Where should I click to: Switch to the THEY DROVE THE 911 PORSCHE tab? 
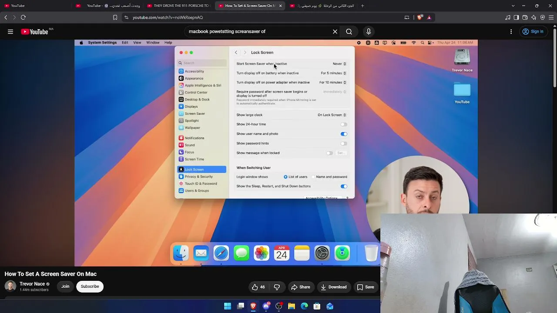point(178,6)
